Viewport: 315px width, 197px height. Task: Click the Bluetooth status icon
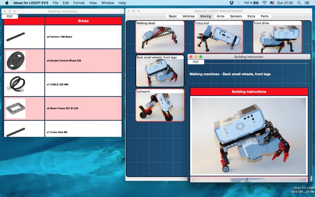pyautogui.click(x=239, y=3)
